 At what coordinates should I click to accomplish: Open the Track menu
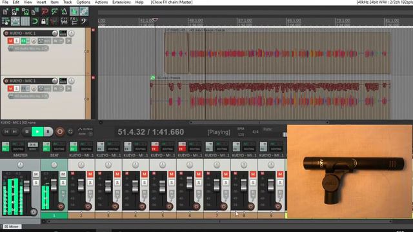pyautogui.click(x=67, y=3)
